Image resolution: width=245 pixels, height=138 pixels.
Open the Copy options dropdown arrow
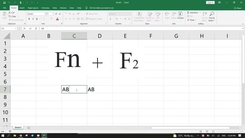pyautogui.click(x=18, y=16)
